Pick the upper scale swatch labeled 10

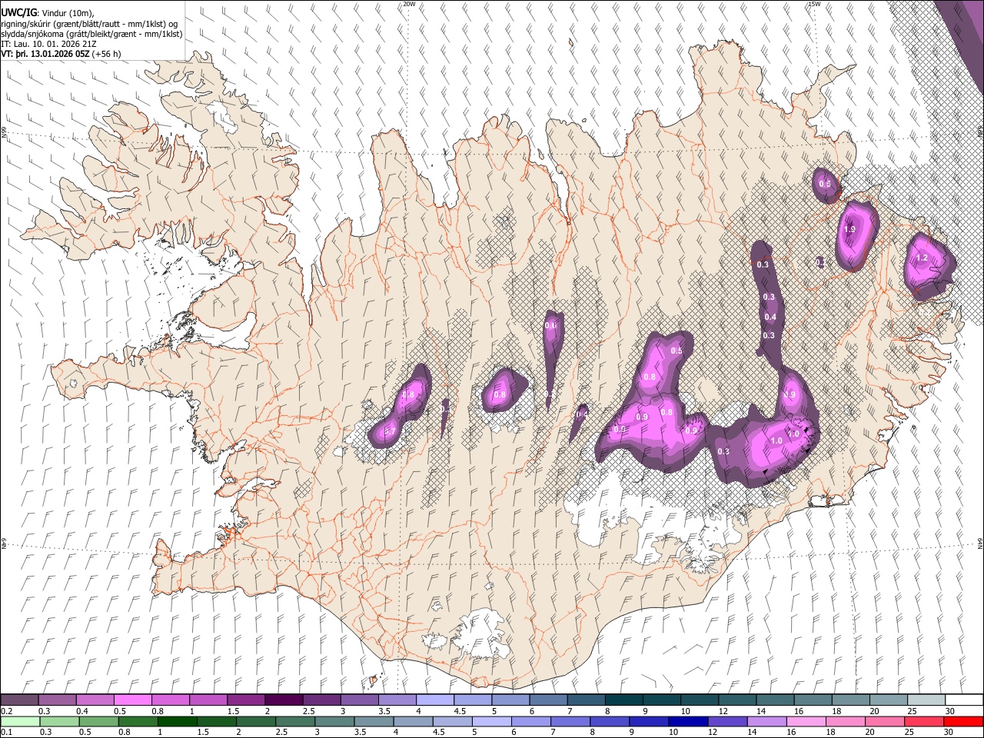(698, 700)
